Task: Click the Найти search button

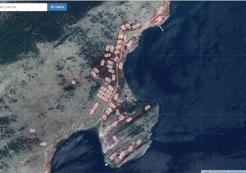Action: point(57,7)
